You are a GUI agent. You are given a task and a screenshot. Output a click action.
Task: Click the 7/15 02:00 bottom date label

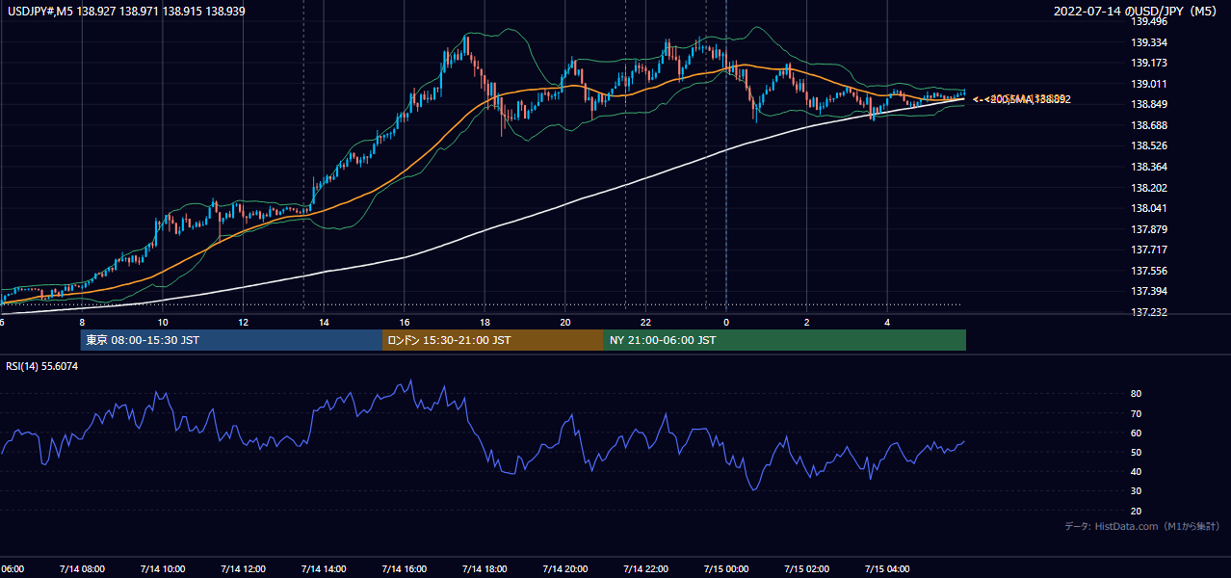(x=805, y=569)
